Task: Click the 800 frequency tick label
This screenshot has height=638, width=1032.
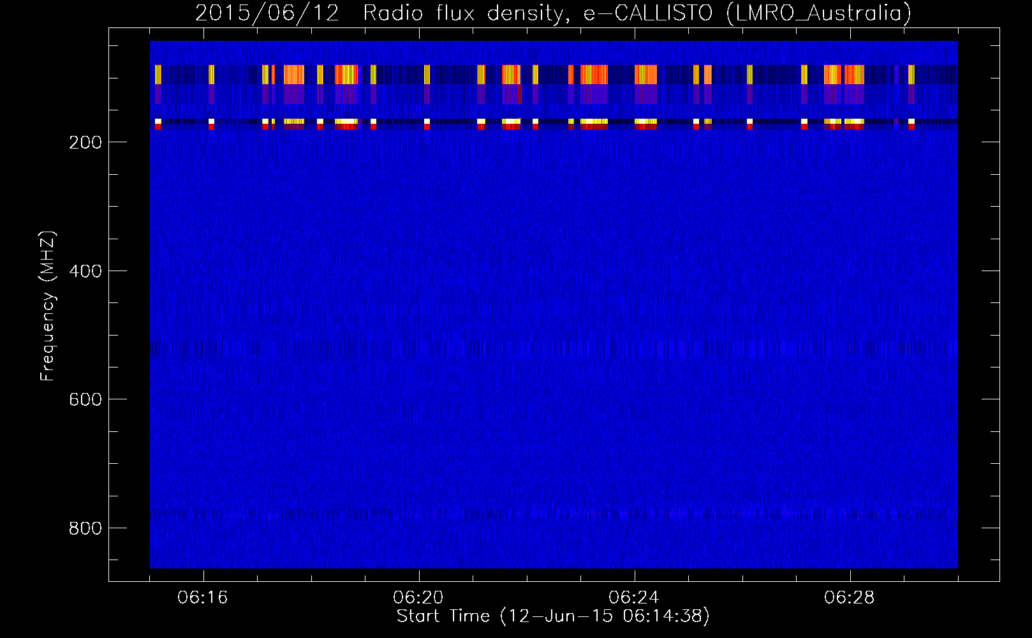Action: click(85, 528)
